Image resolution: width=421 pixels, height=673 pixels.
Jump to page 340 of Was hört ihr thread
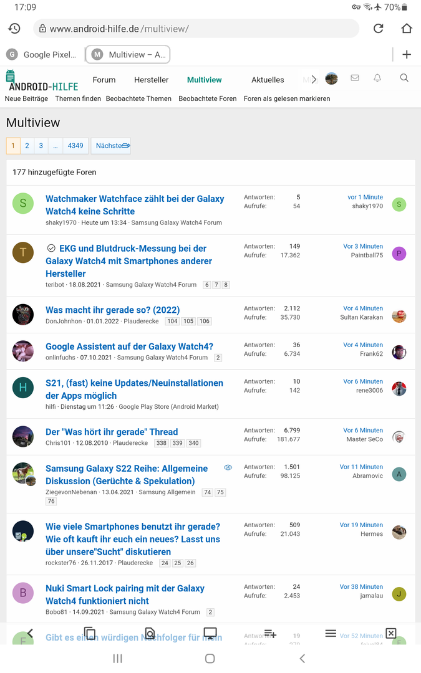point(194,443)
